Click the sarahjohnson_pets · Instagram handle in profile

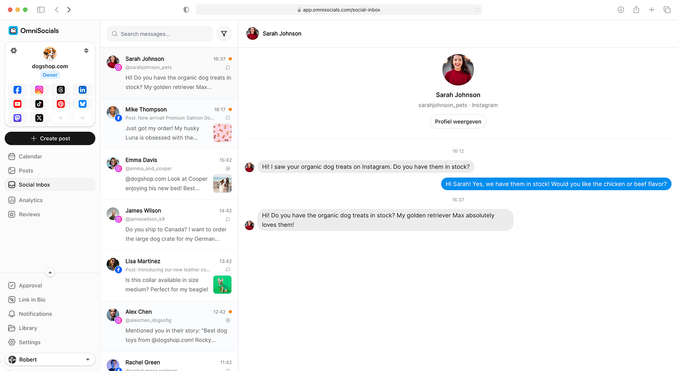[x=458, y=105]
